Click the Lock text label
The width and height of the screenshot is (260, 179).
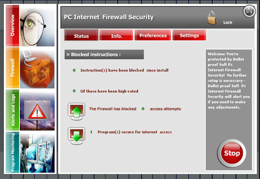228,22
